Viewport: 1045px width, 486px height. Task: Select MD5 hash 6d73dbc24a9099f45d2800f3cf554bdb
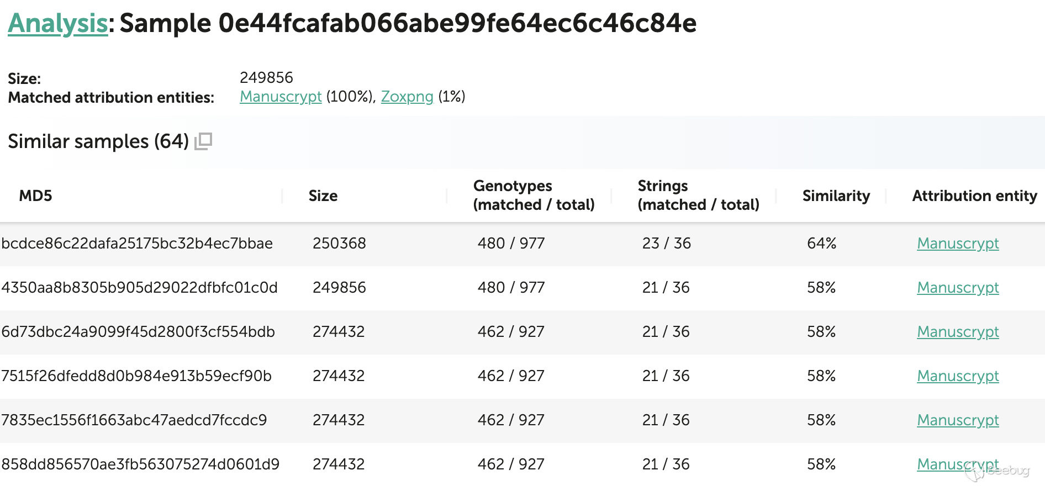click(138, 332)
